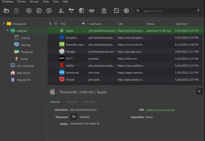Select the Gaming group

pyautogui.click(x=25, y=45)
